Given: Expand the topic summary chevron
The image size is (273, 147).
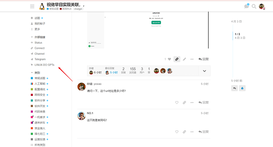Looking at the screenshot, I should click(205, 71).
